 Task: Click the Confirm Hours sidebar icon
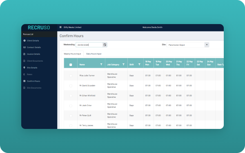[x=24, y=81]
